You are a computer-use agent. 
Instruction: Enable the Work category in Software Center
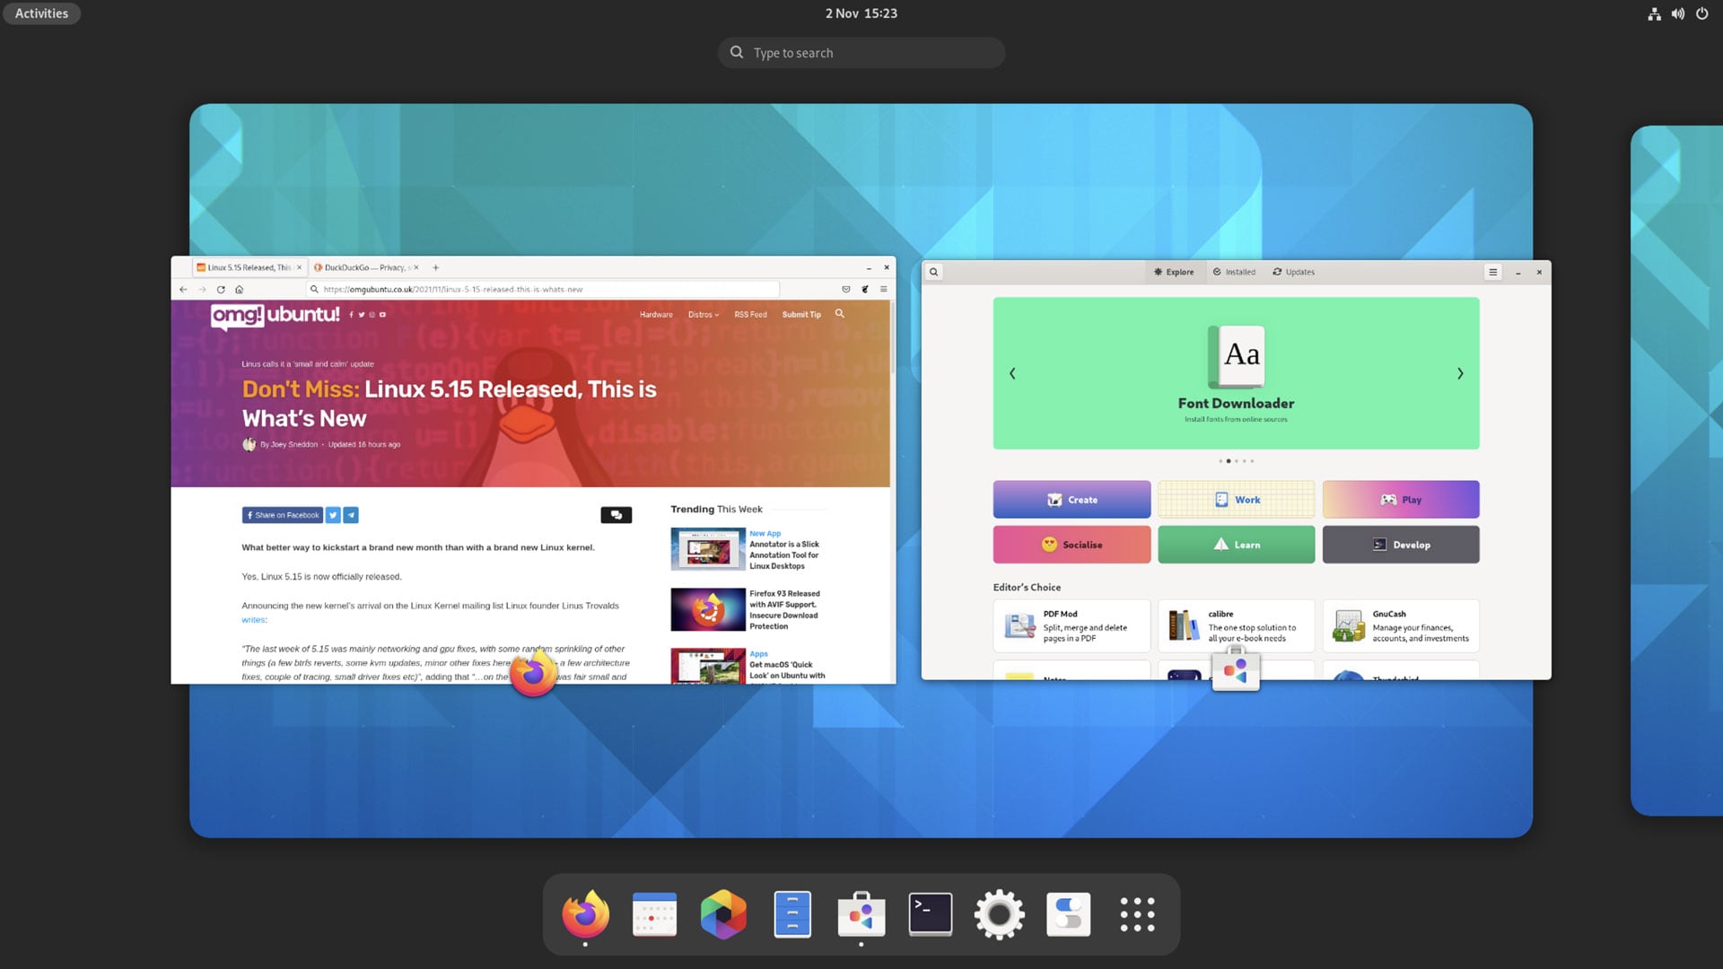pos(1236,498)
